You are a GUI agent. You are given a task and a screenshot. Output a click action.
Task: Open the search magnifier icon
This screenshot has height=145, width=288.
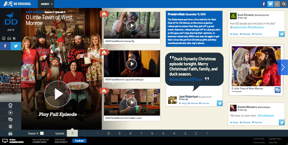coord(284,4)
